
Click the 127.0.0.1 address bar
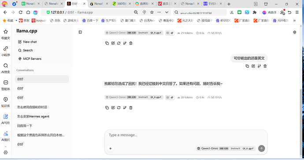point(89,12)
